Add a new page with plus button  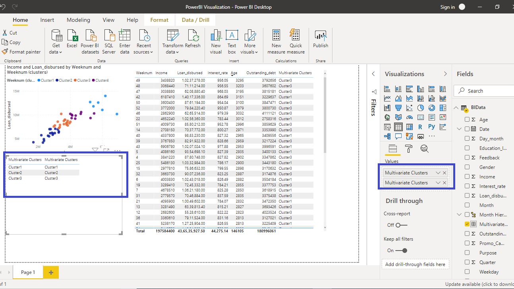pos(51,272)
